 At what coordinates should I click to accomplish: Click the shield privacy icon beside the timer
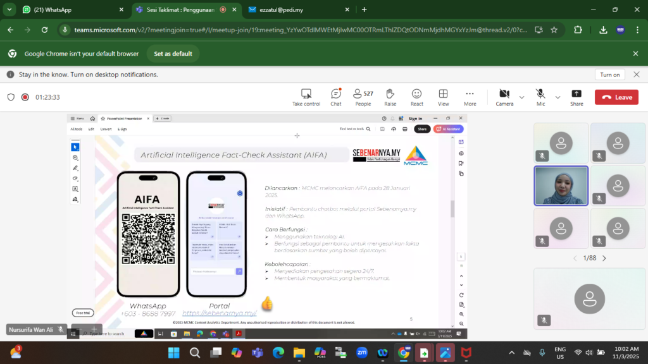click(11, 97)
